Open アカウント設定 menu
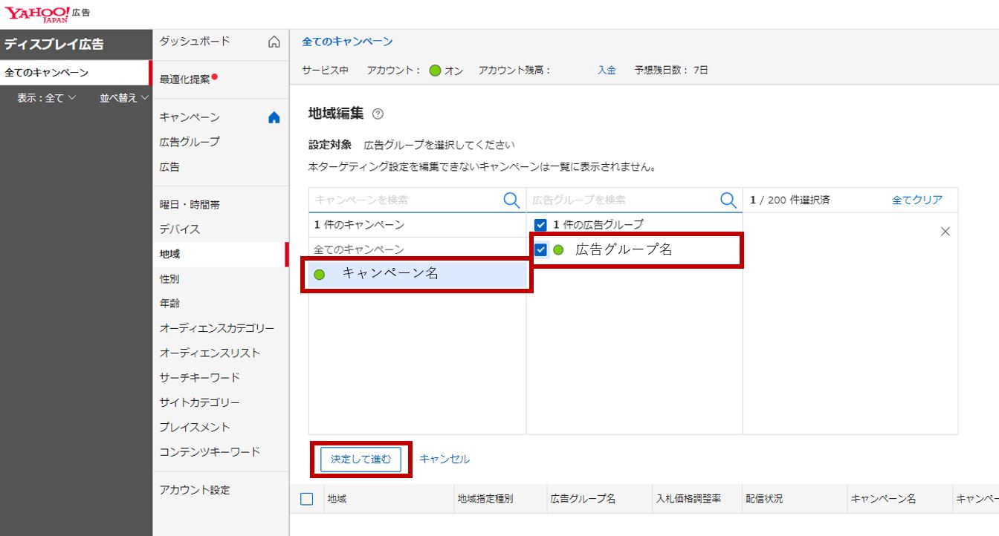999x536 pixels. point(195,490)
